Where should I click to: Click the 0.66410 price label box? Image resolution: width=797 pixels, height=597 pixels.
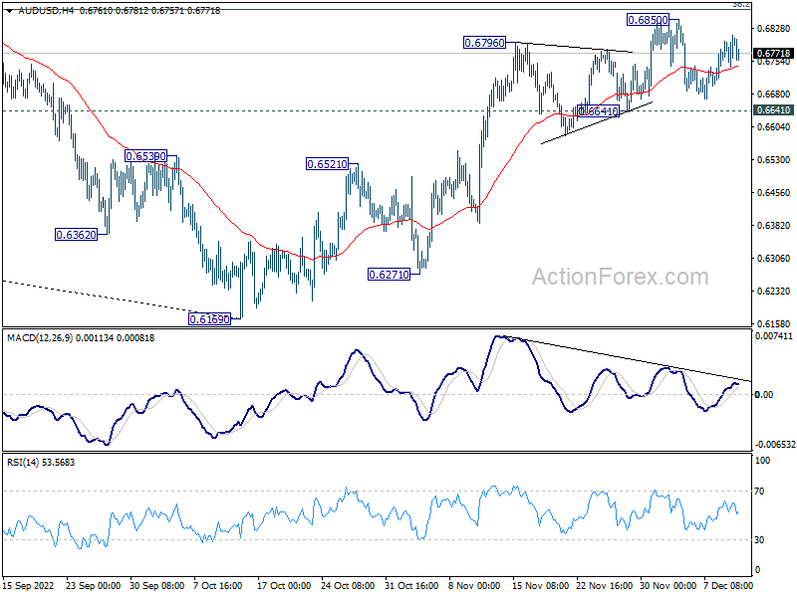point(599,111)
